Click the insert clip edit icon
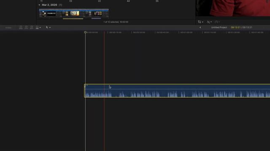Viewport: 270px width, 151px height. click(x=26, y=27)
